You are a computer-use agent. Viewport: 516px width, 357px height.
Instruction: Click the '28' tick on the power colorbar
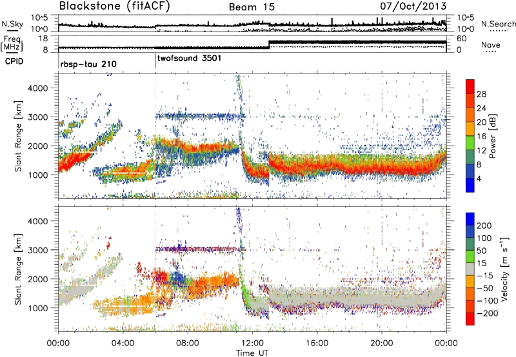pos(481,94)
